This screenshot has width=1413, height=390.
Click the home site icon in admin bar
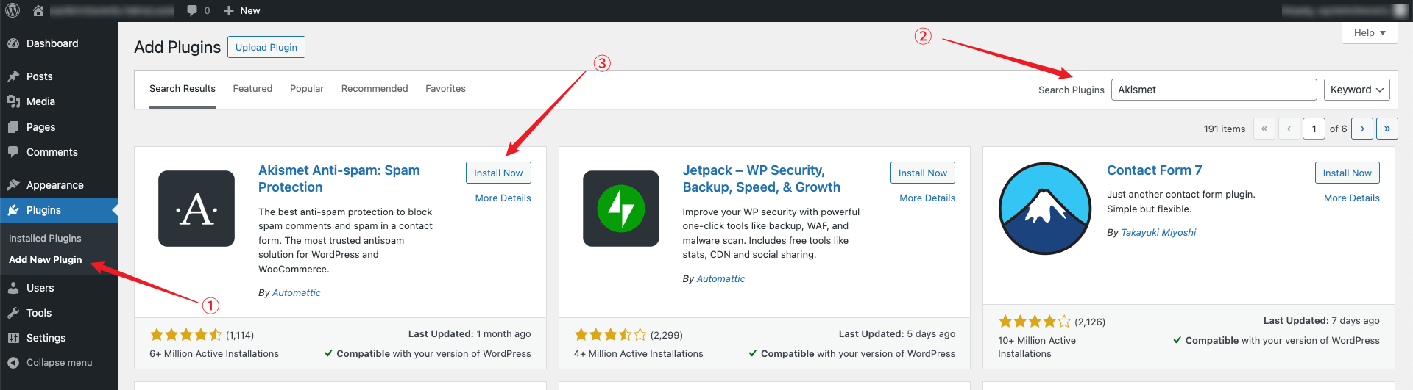[x=38, y=10]
